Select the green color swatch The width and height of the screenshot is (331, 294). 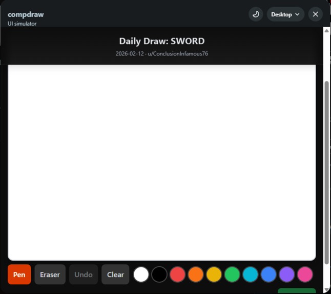[x=232, y=275]
